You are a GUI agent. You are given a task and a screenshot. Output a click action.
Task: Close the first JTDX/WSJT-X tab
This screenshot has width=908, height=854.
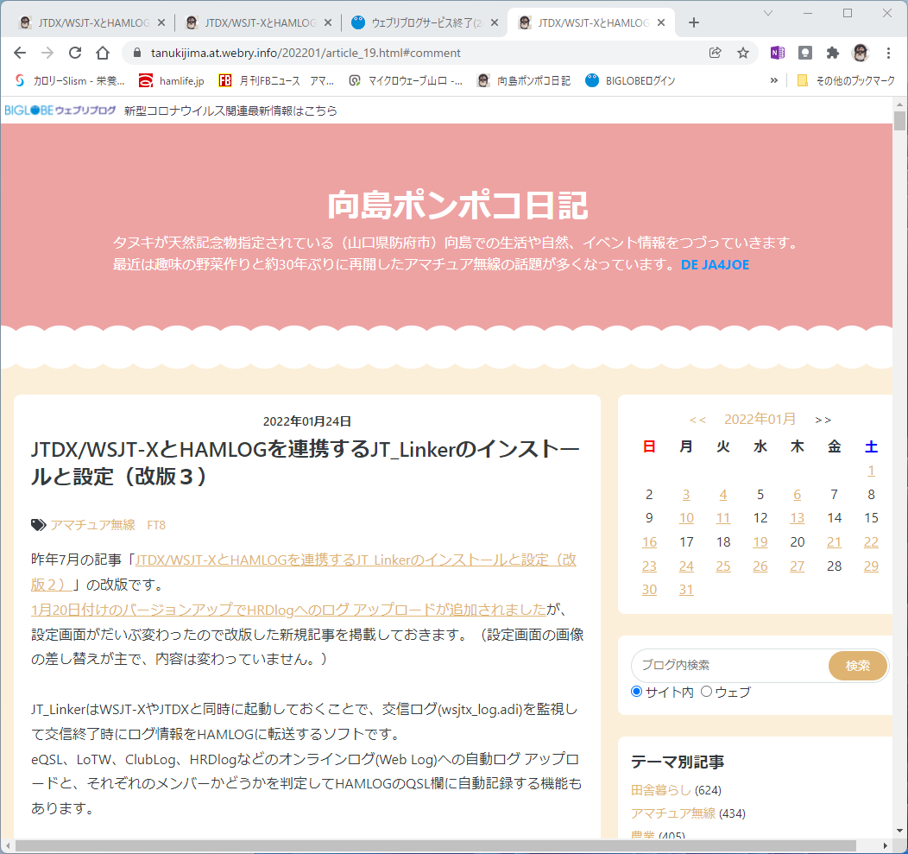[x=161, y=22]
